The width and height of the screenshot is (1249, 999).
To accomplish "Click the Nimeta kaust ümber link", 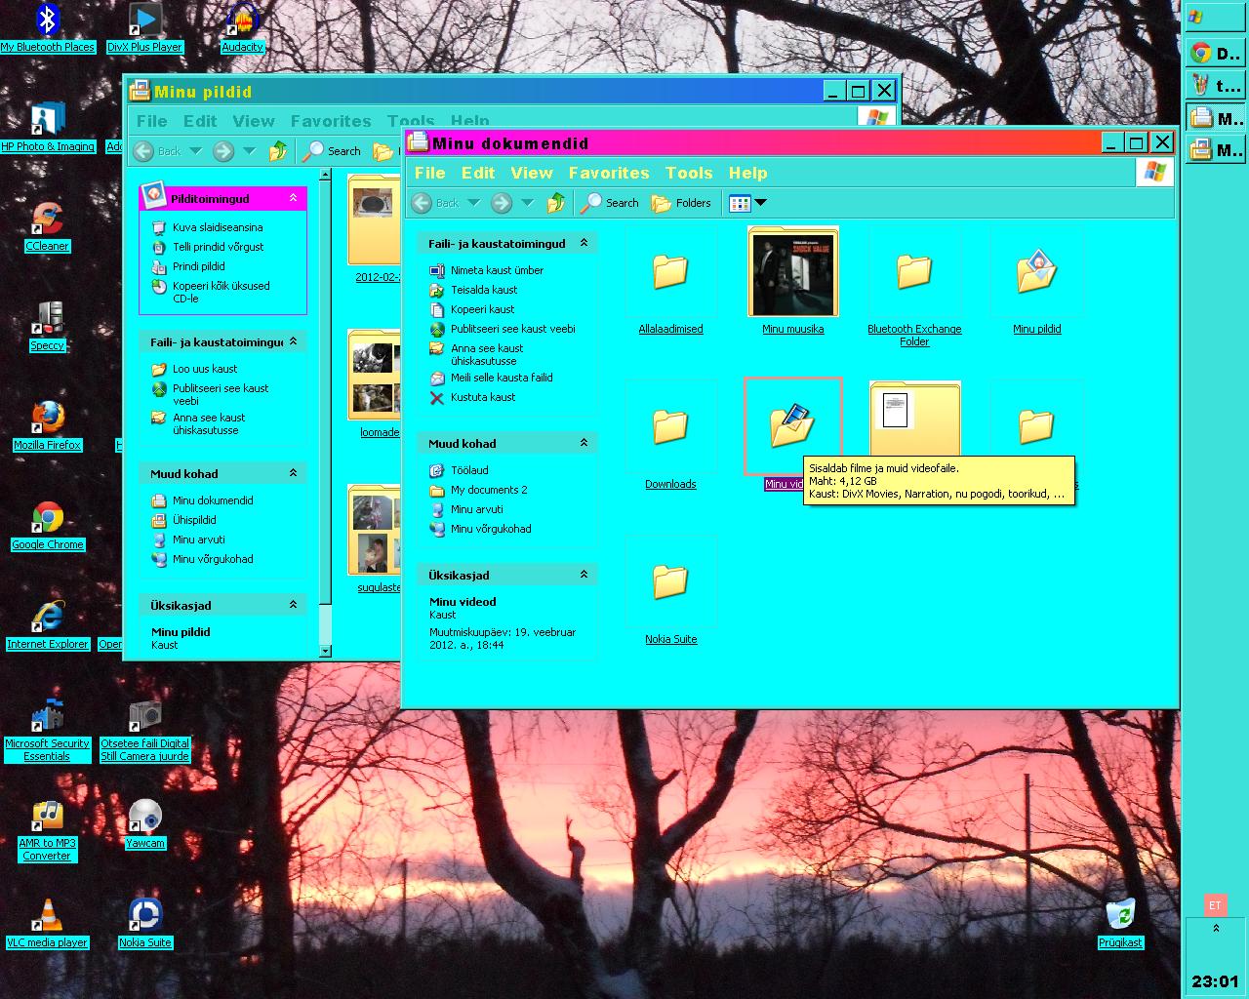I will (x=497, y=270).
